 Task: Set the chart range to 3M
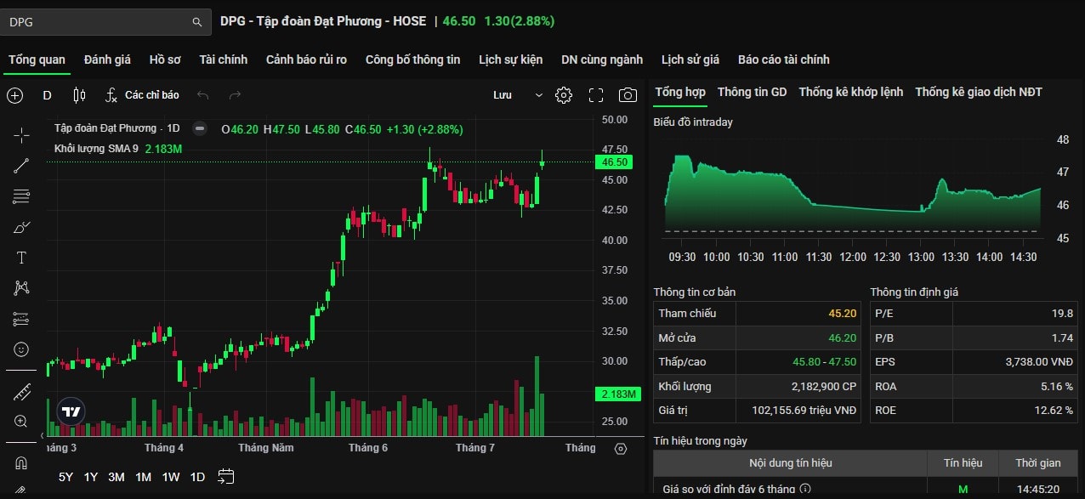pyautogui.click(x=116, y=477)
